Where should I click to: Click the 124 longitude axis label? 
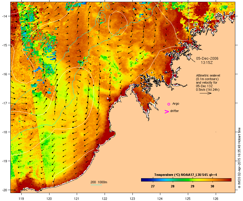[160, 199]
